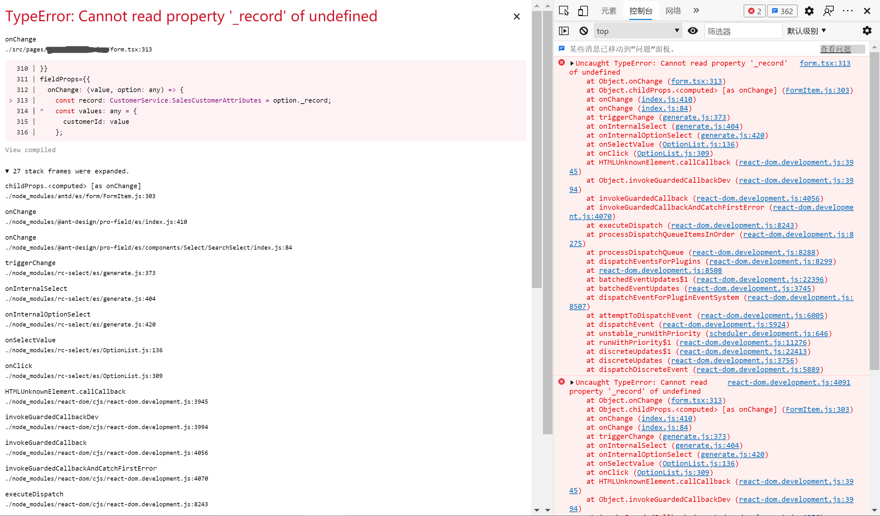This screenshot has width=880, height=516.
Task: Open the top frame context dropdown
Action: click(638, 31)
